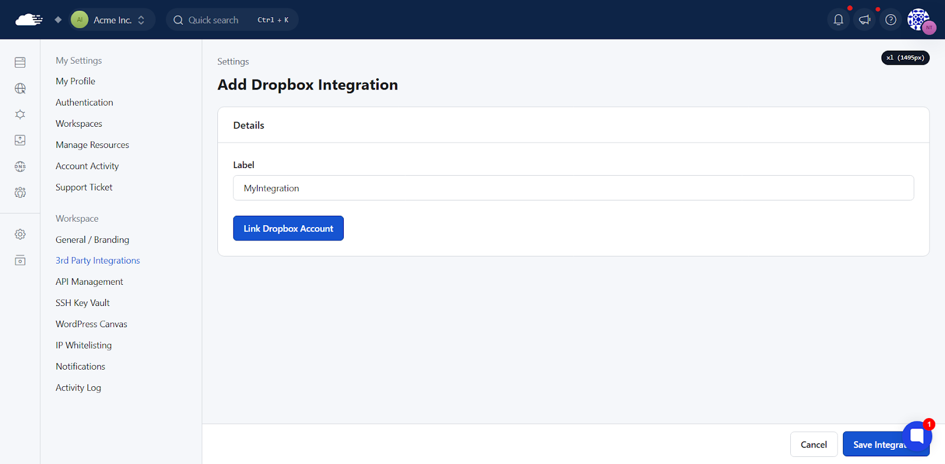
Task: Click Link Dropbox Account button
Action: 288,228
